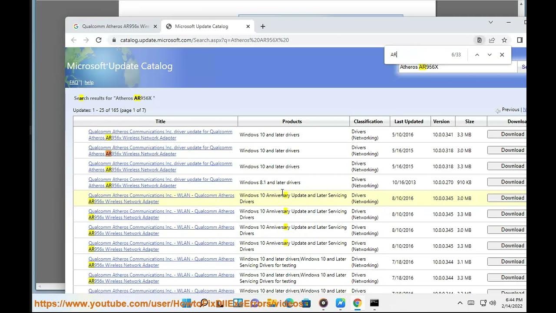This screenshot has height=313, width=556.
Task: Jump to the next find match
Action: coord(490,55)
